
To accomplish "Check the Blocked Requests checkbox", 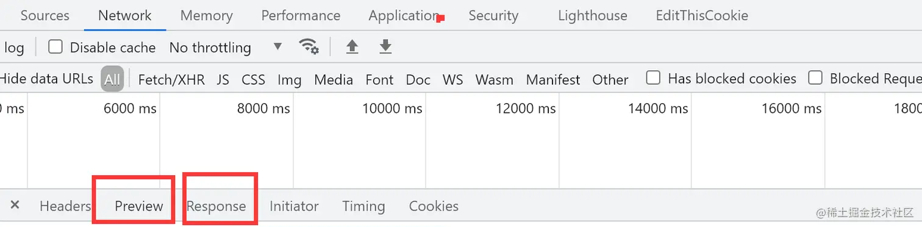I will tap(815, 77).
